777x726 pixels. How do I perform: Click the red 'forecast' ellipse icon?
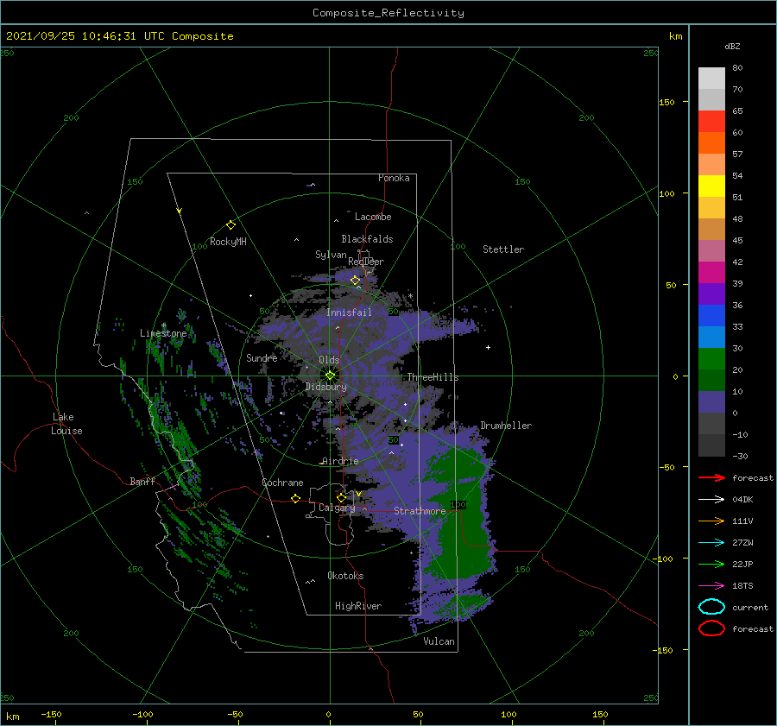point(711,628)
